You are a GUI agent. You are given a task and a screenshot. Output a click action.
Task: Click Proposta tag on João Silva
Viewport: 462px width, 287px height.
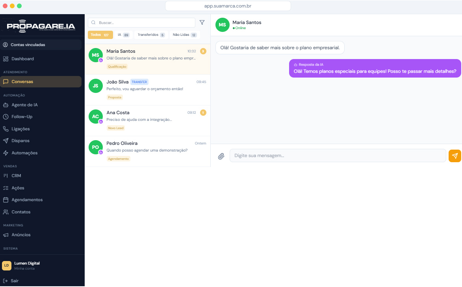pos(115,97)
